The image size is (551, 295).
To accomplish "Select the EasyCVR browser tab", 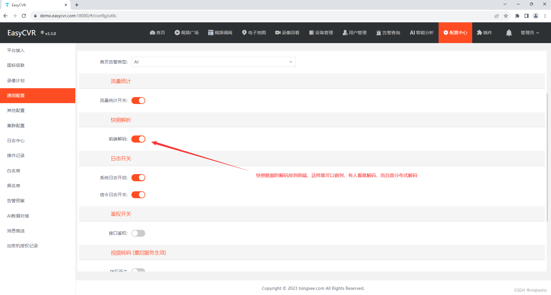I will [36, 5].
